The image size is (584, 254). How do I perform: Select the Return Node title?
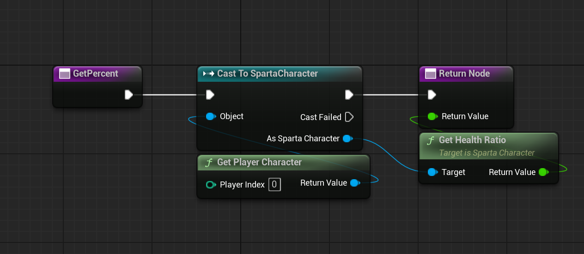464,73
